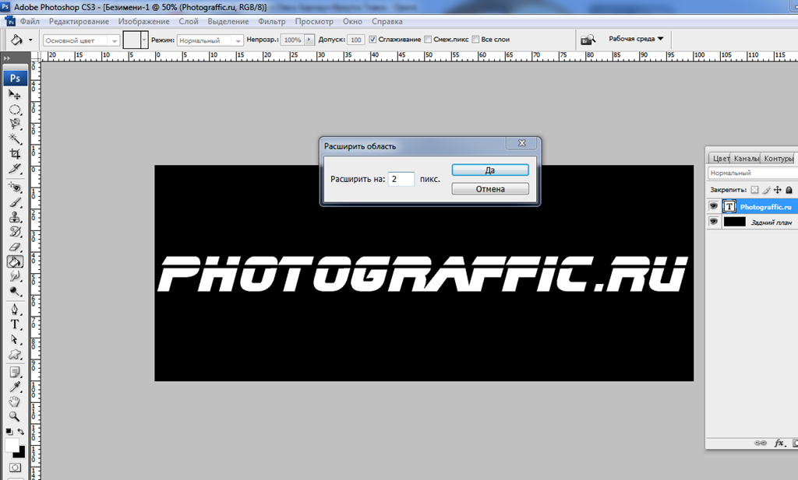Image resolution: width=798 pixels, height=480 pixels.
Task: Open the opacity slider arrow
Action: click(x=309, y=40)
